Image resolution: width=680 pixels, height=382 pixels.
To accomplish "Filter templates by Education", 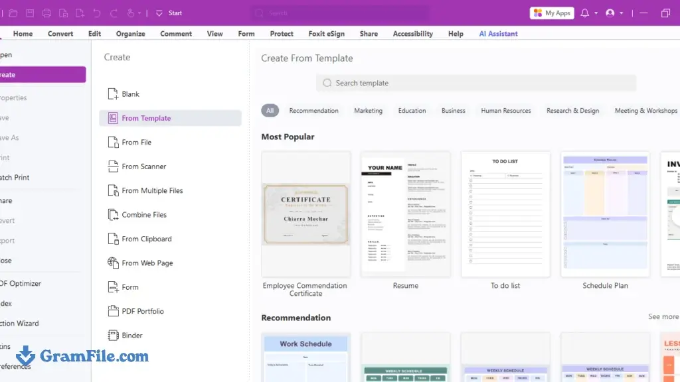I will click(412, 111).
